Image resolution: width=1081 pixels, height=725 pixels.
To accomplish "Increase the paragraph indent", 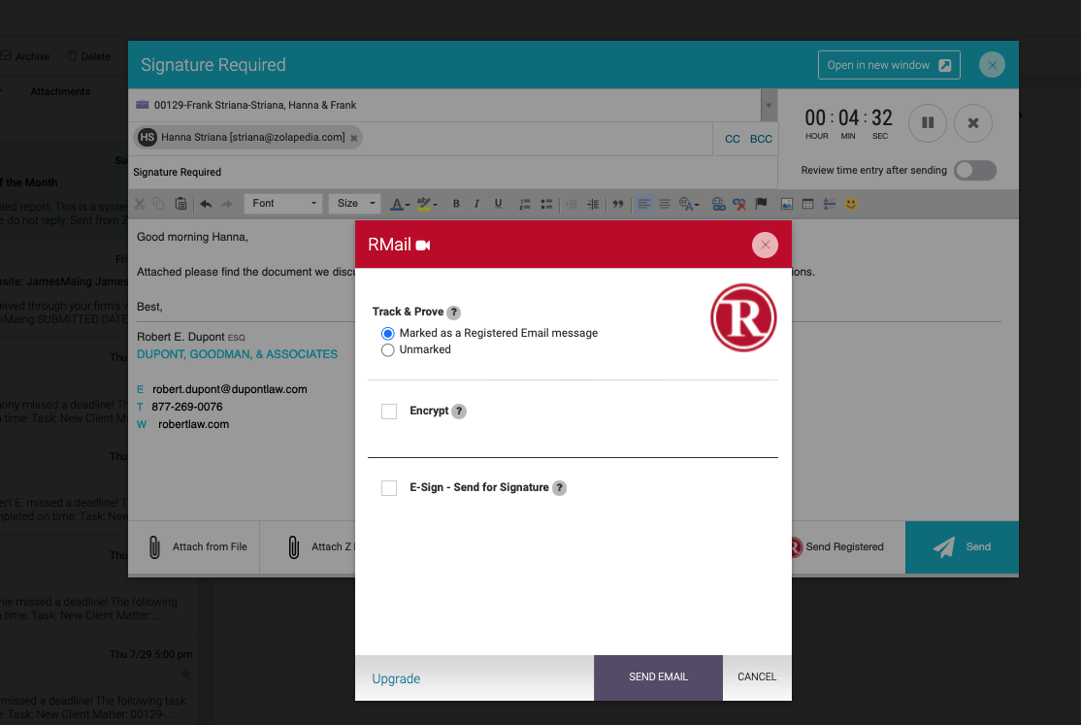I will (x=593, y=204).
